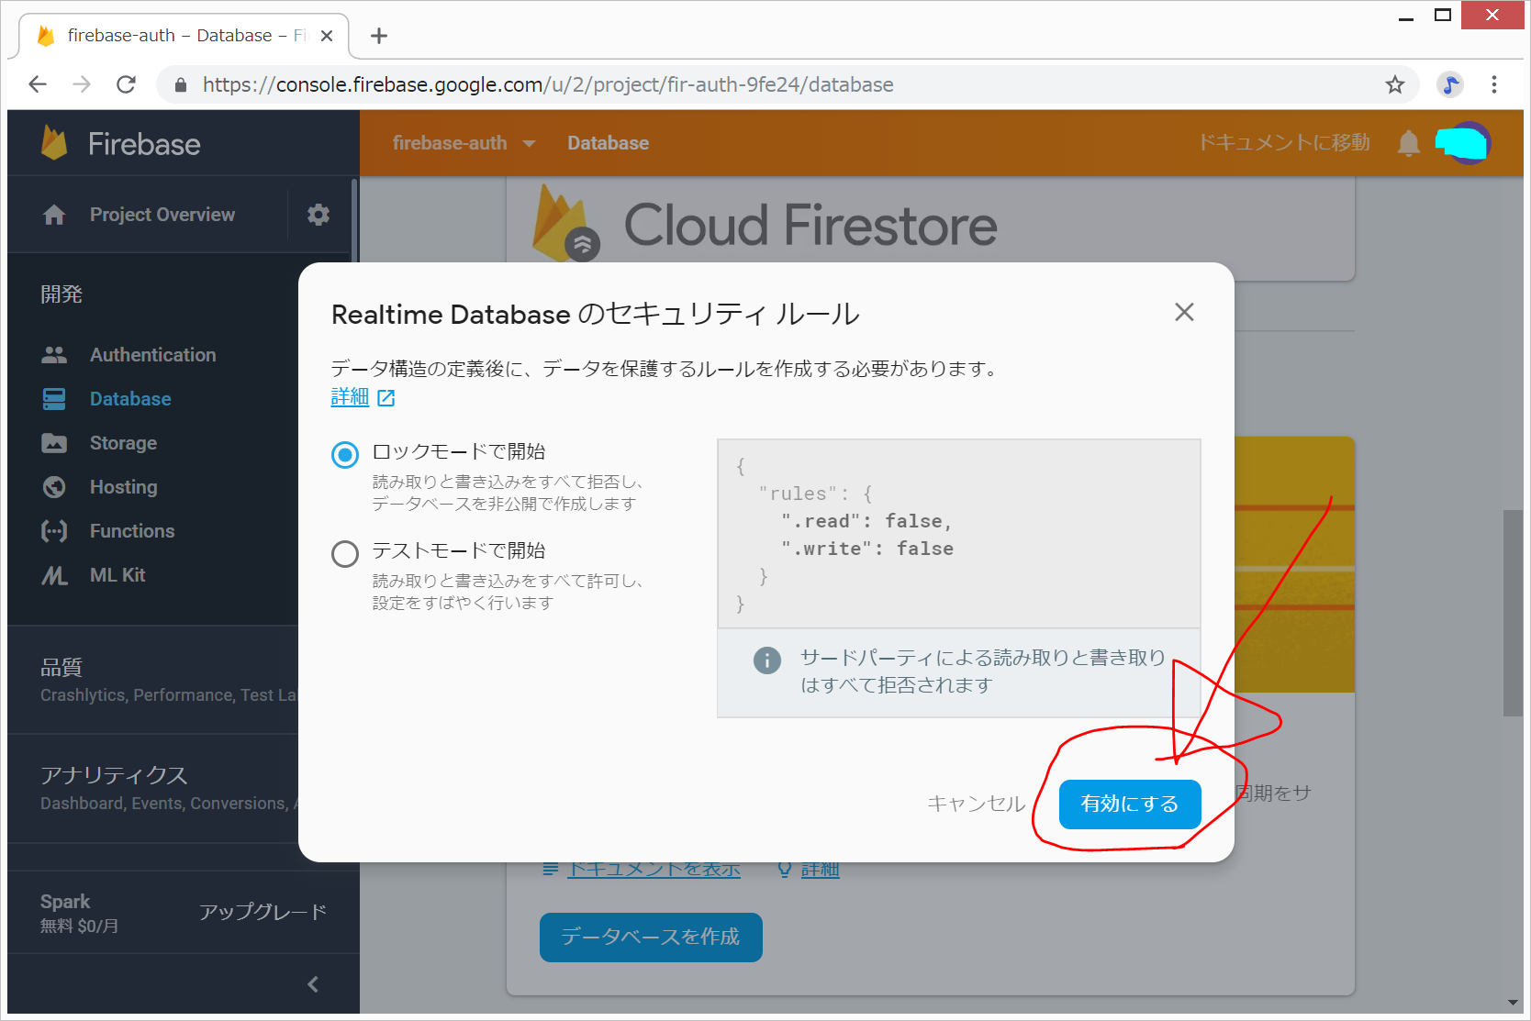Click the キャンセル button
The width and height of the screenshot is (1531, 1021).
pyautogui.click(x=975, y=804)
